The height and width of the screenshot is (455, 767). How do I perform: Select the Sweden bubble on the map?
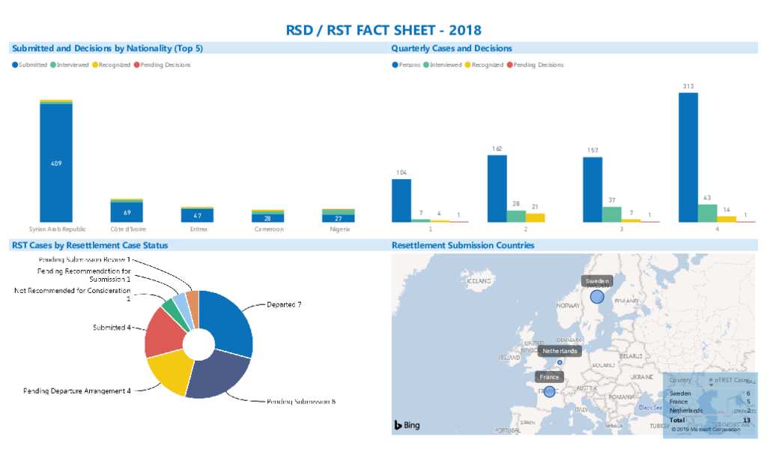pos(597,297)
